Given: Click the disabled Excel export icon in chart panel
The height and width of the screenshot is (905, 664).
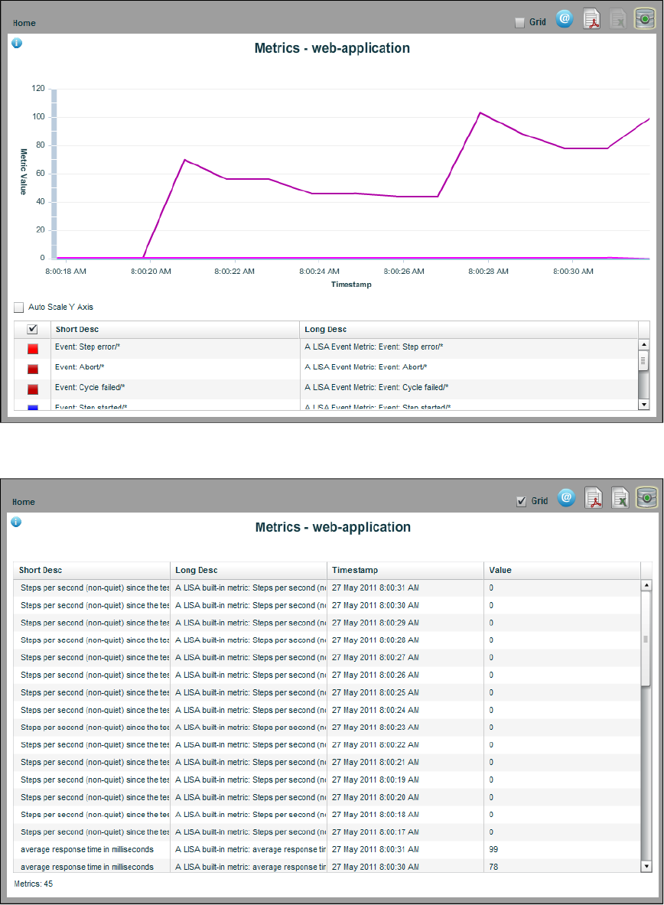Looking at the screenshot, I should tap(618, 19).
